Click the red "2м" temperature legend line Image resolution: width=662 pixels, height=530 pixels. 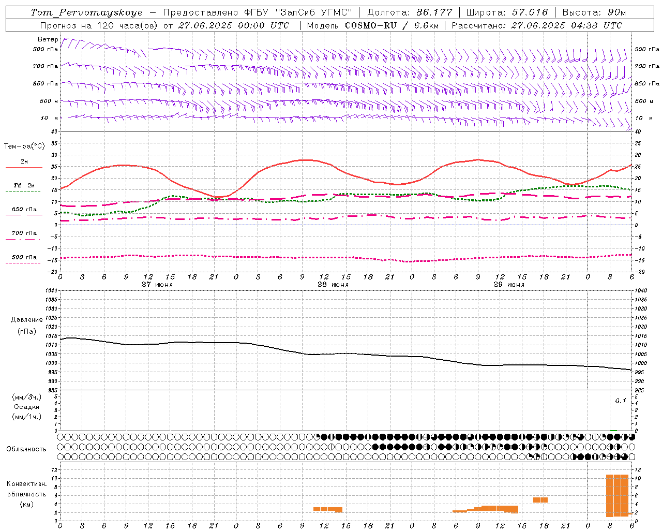(24, 168)
